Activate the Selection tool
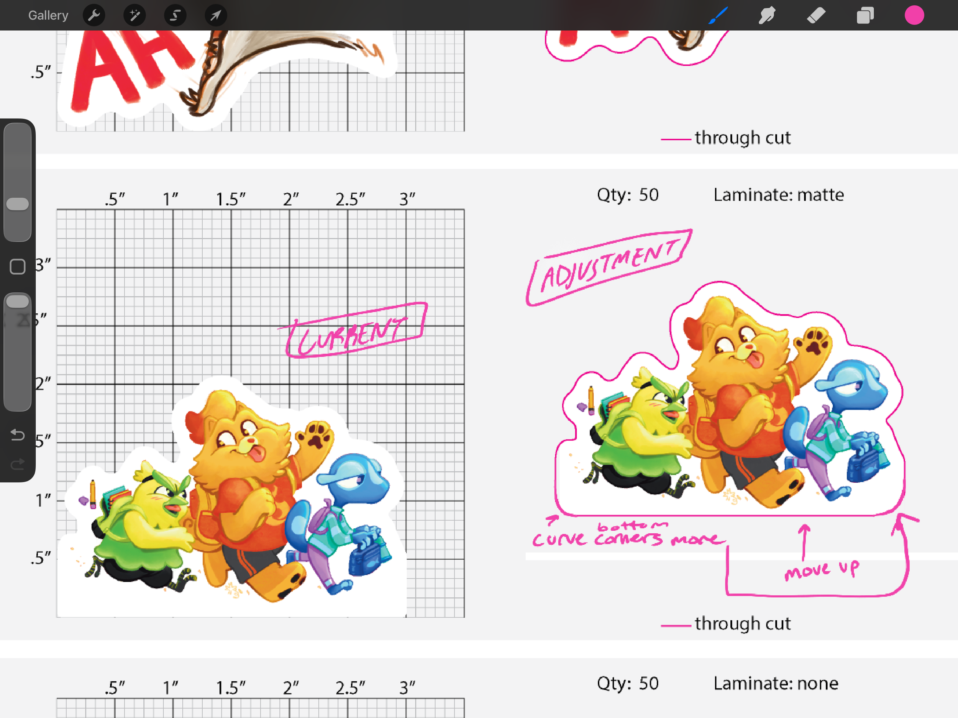Image resolution: width=958 pixels, height=718 pixels. 175,15
